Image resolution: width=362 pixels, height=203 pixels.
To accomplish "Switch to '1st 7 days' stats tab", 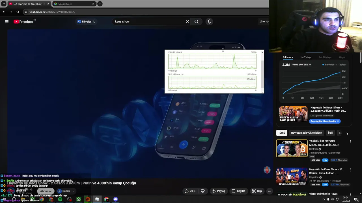I will [306, 58].
